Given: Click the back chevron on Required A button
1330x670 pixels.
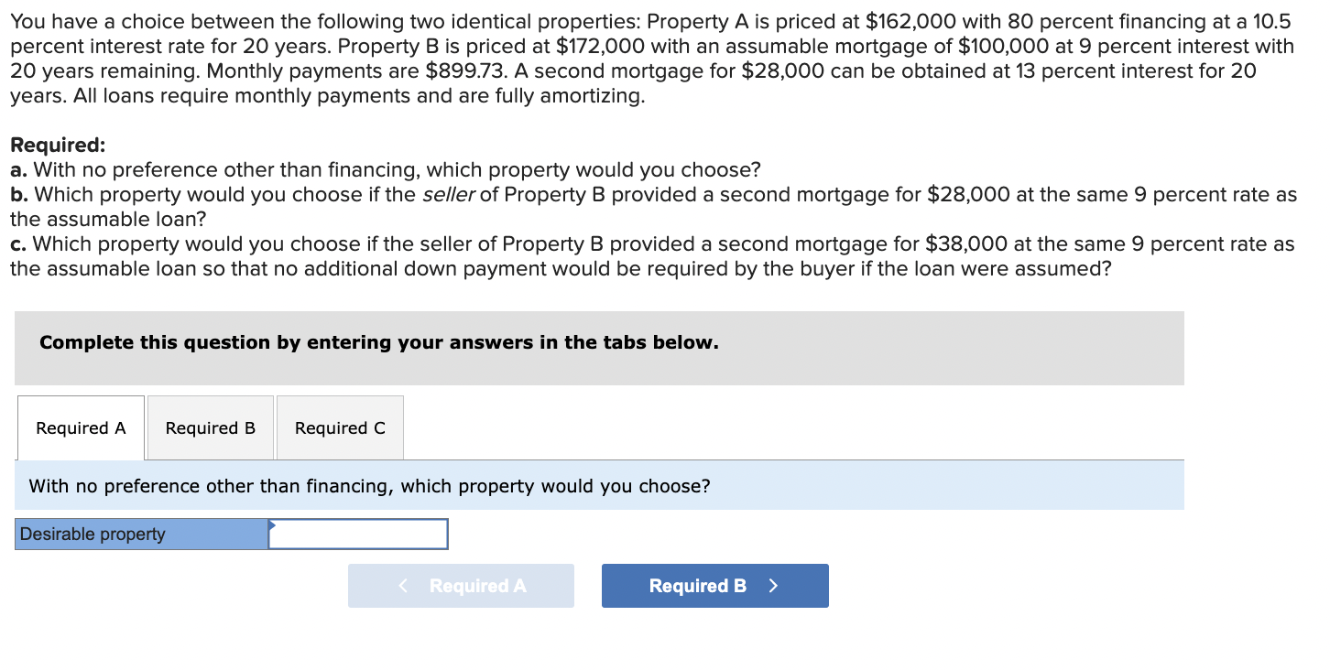Looking at the screenshot, I should pos(403,586).
